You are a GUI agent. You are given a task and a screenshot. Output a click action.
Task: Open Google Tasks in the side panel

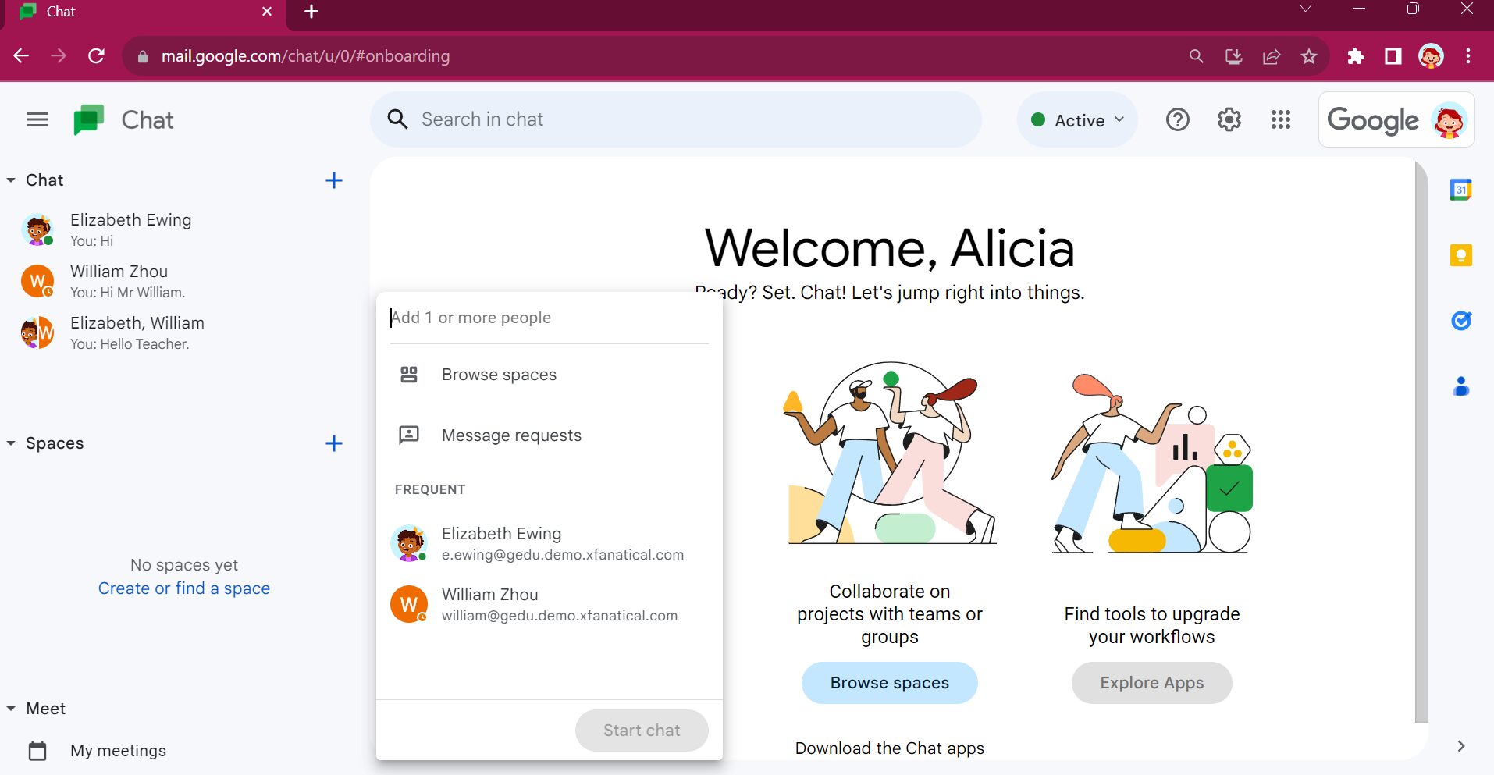(1461, 321)
